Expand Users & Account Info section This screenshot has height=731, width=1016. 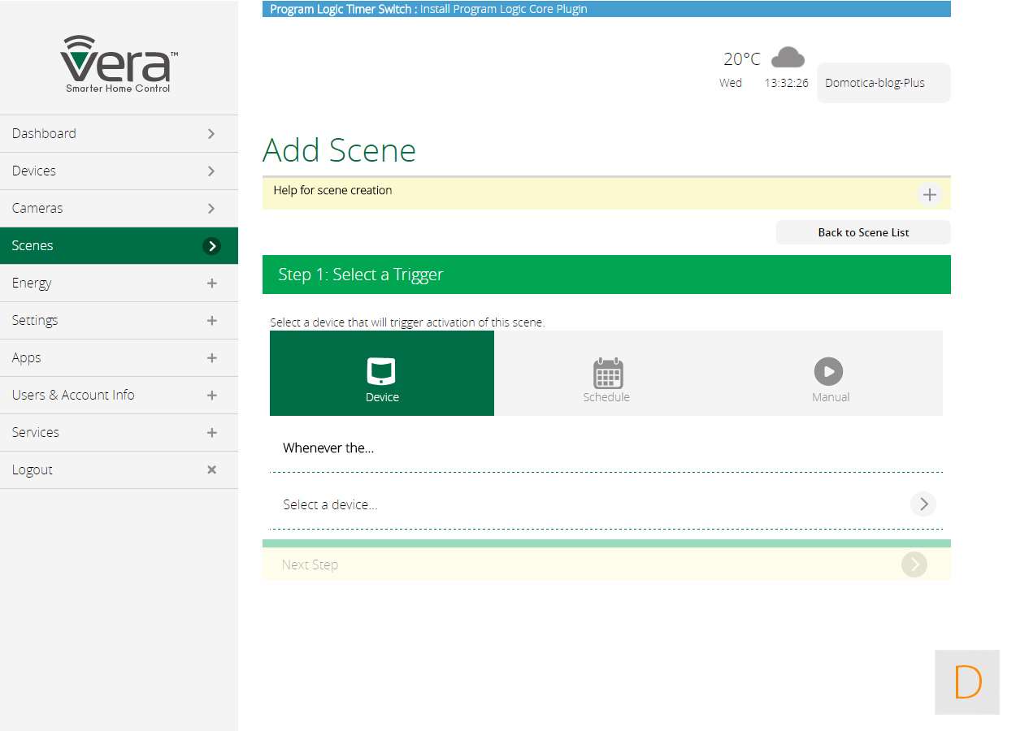tap(211, 396)
